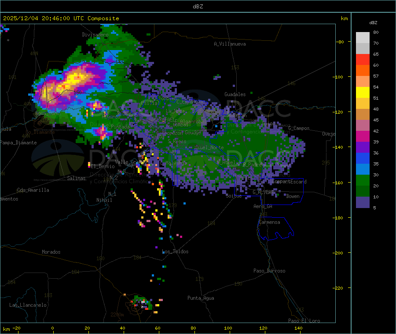The width and height of the screenshot is (396, 334).
Task: Click the 'R_Padre' map label
Action: [x=252, y=165]
